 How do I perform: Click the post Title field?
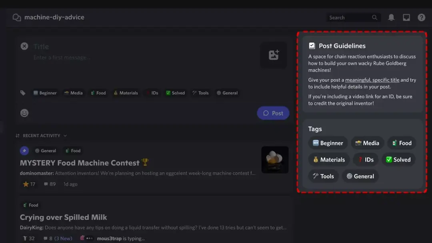pyautogui.click(x=41, y=46)
